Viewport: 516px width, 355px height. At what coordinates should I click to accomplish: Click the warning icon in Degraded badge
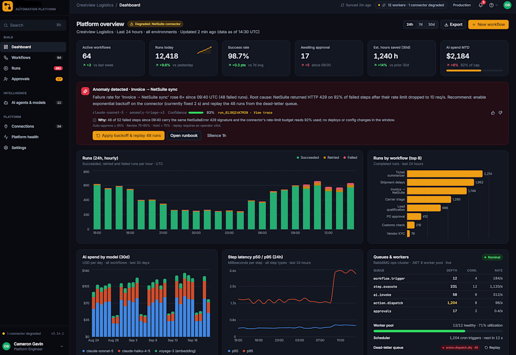pos(132,24)
